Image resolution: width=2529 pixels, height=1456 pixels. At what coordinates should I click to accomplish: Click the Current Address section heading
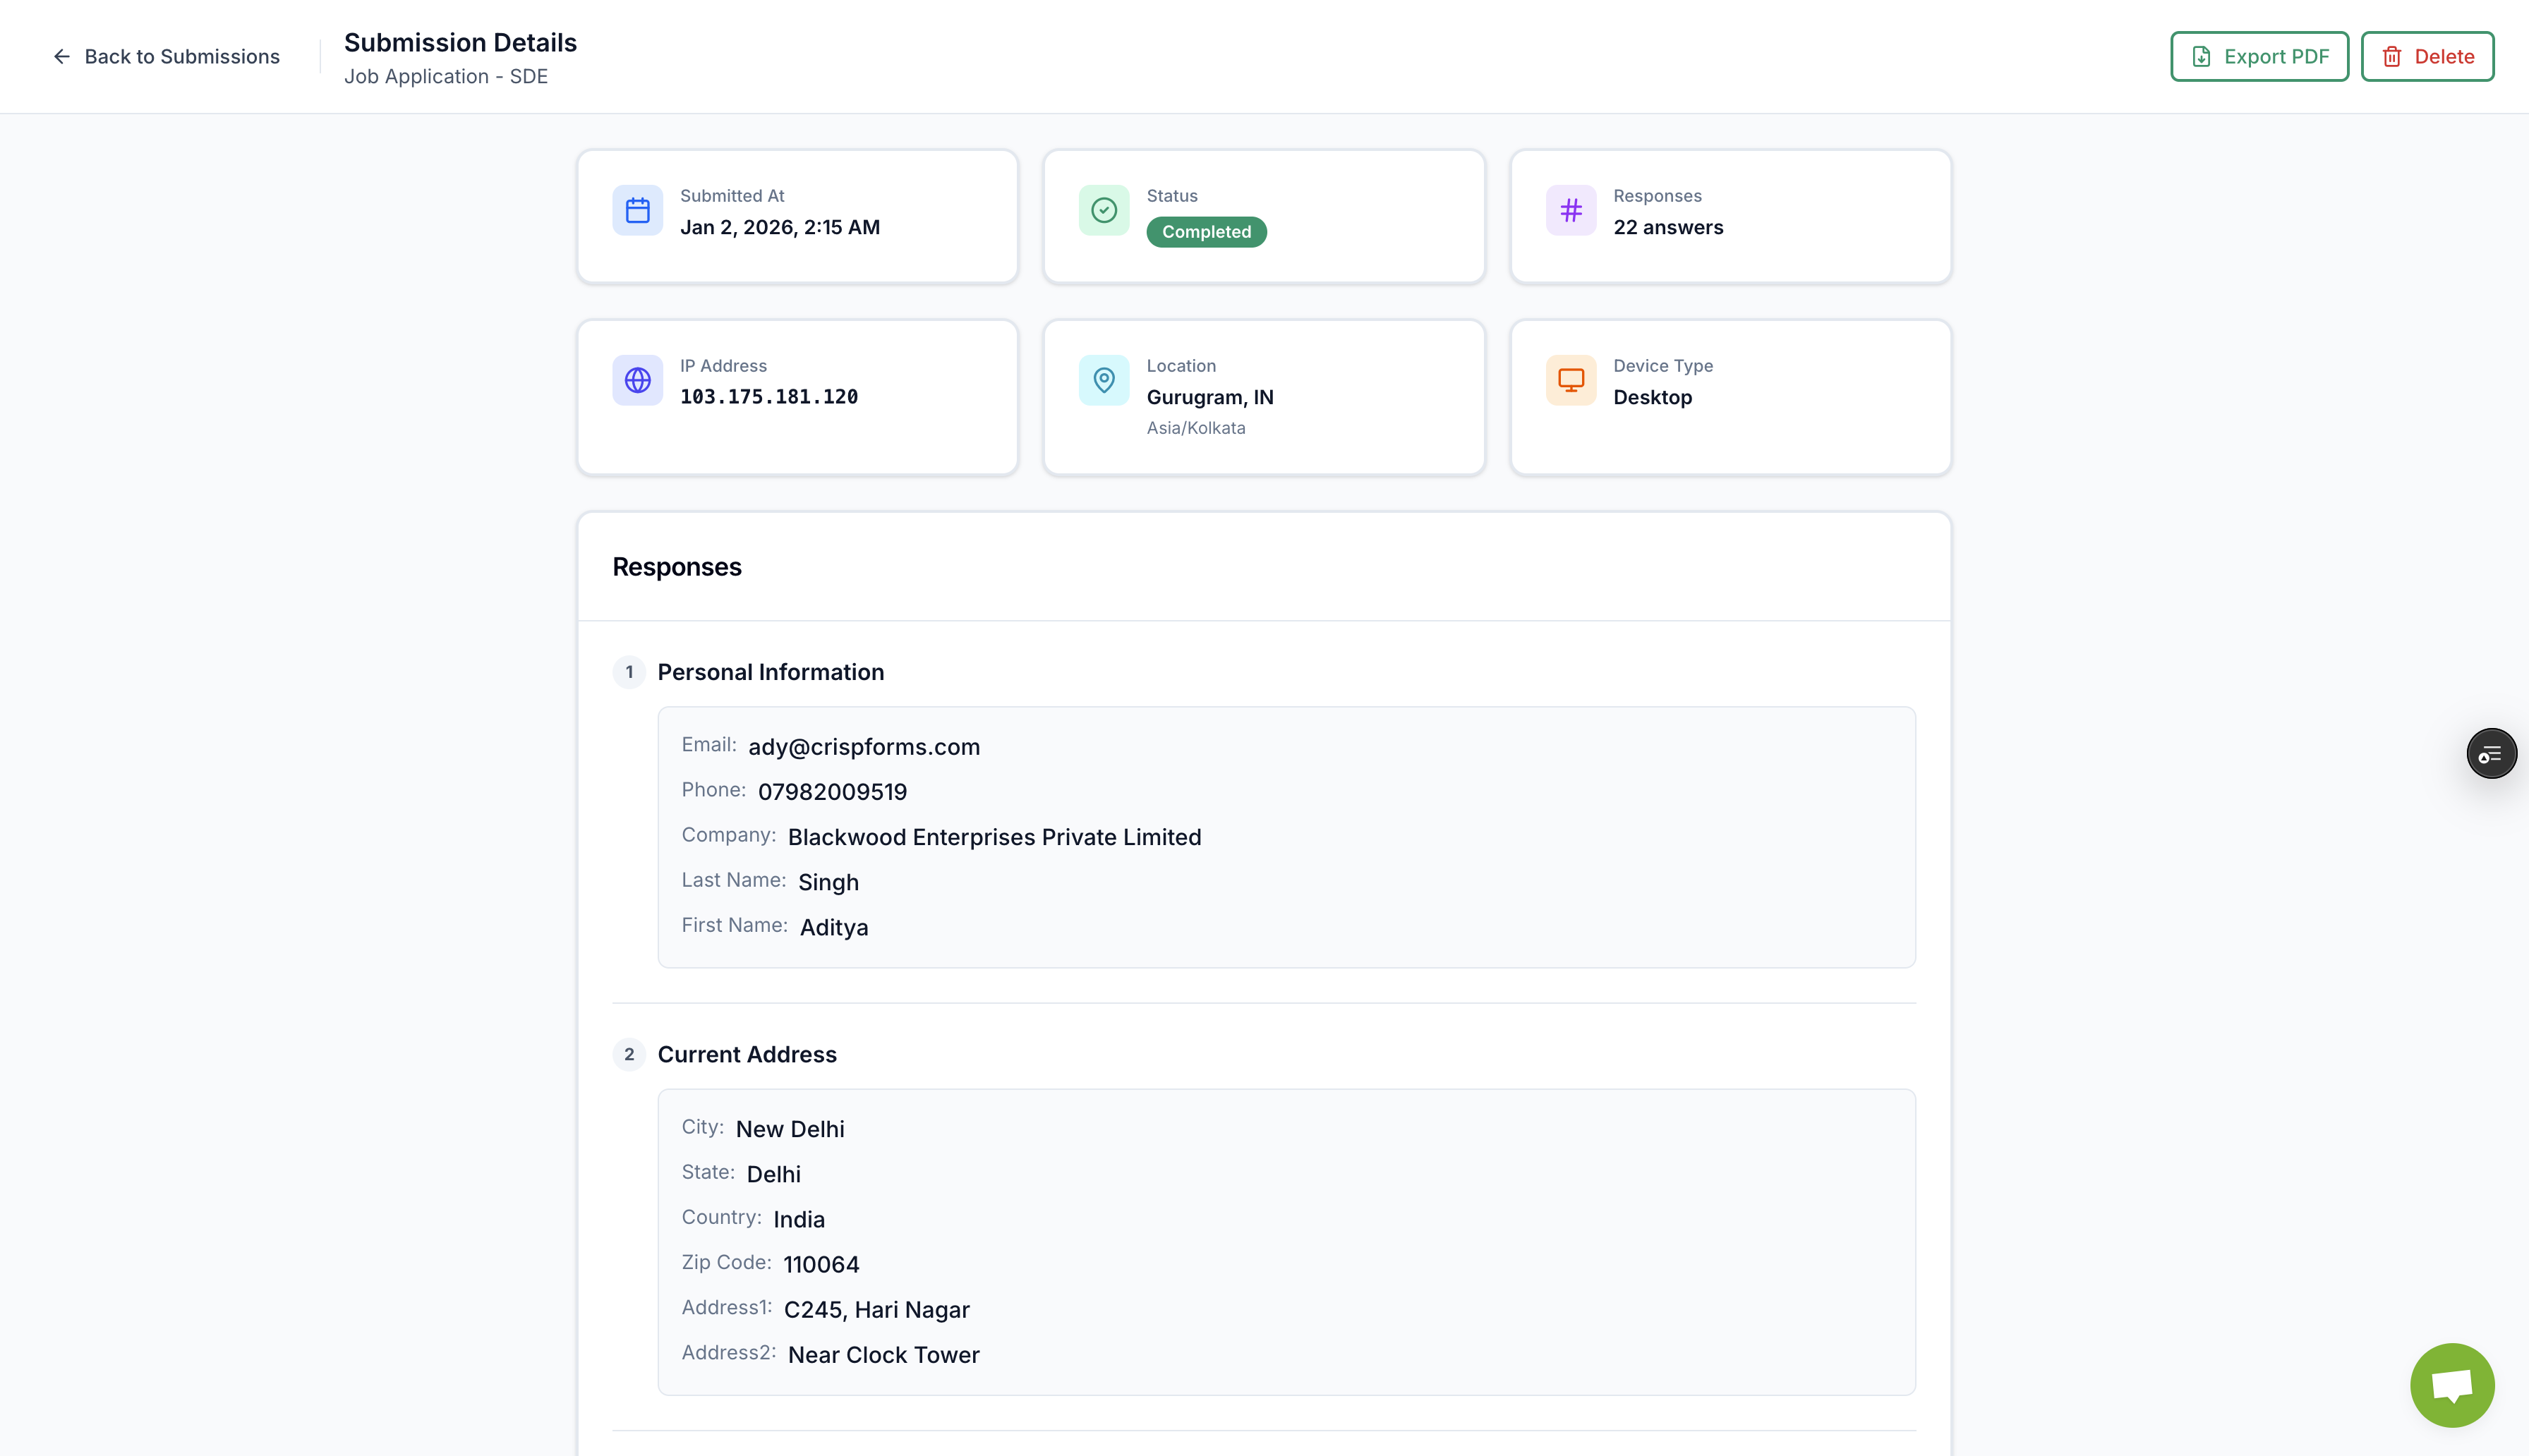[x=746, y=1054]
